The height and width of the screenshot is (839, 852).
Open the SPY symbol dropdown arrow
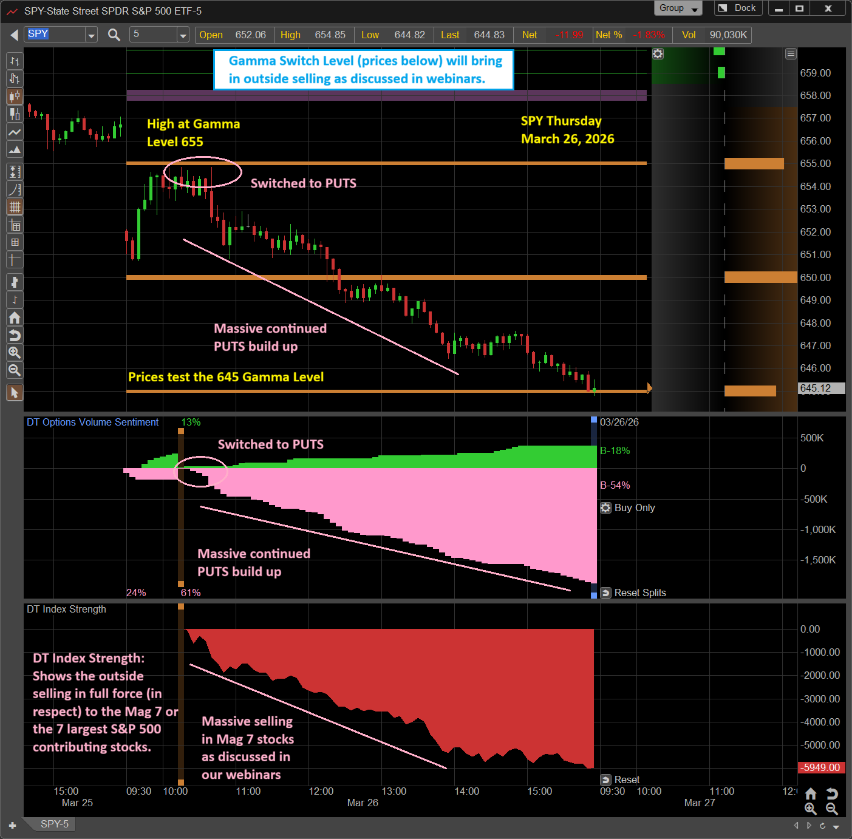coord(91,35)
